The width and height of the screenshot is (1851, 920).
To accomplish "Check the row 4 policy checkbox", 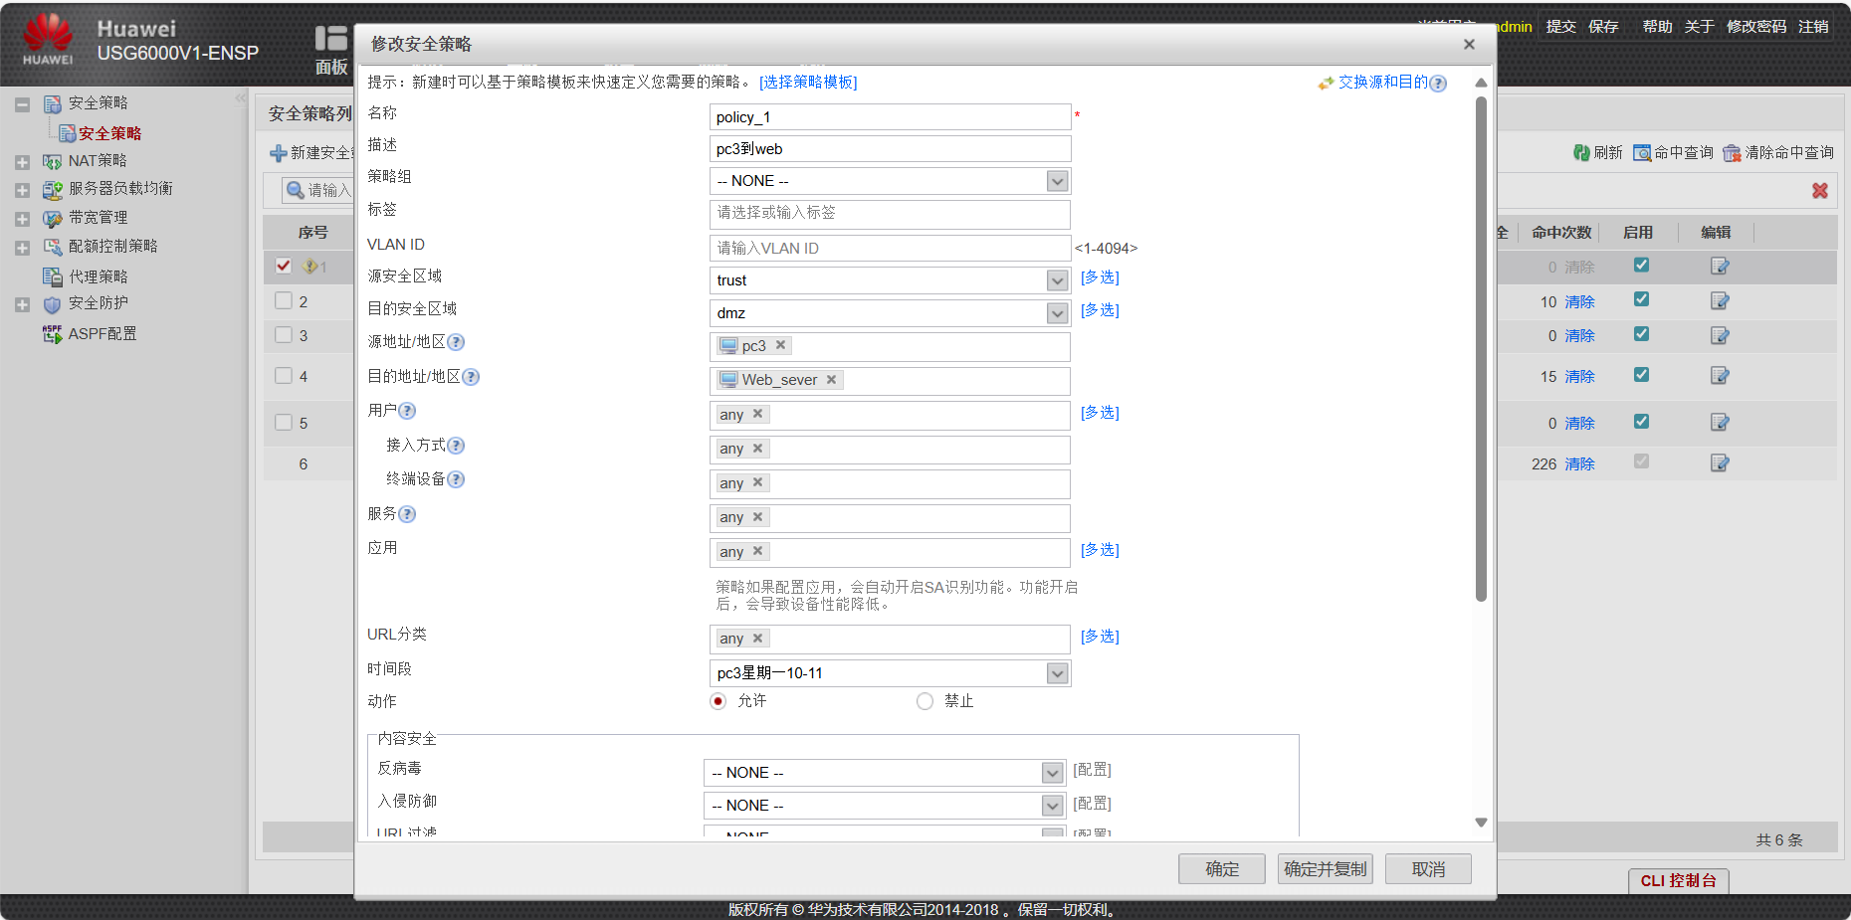I will (x=284, y=376).
